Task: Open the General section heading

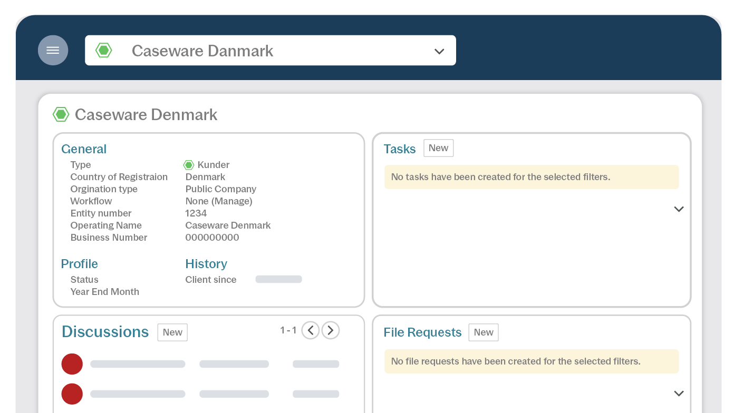Action: coord(84,149)
